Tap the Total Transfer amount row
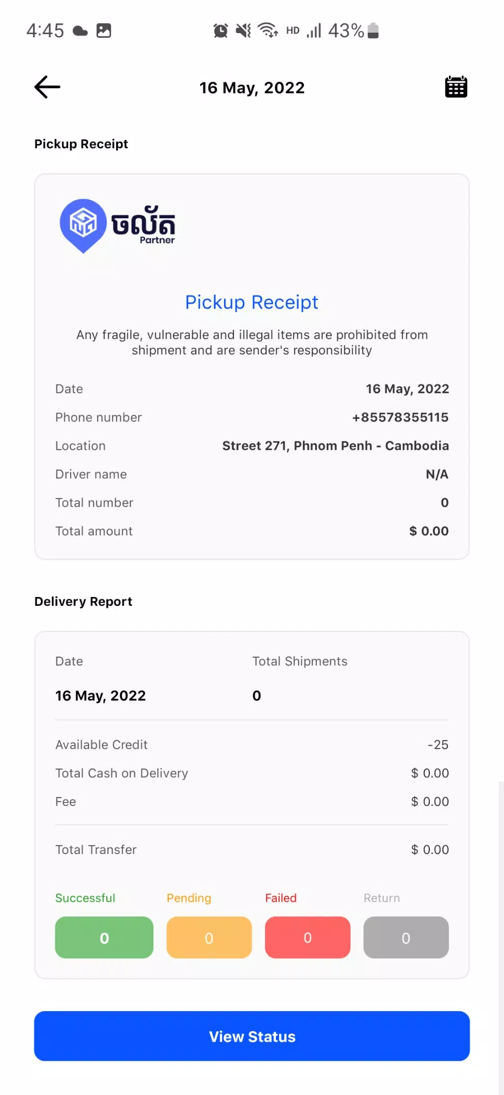The width and height of the screenshot is (504, 1095). click(x=252, y=849)
